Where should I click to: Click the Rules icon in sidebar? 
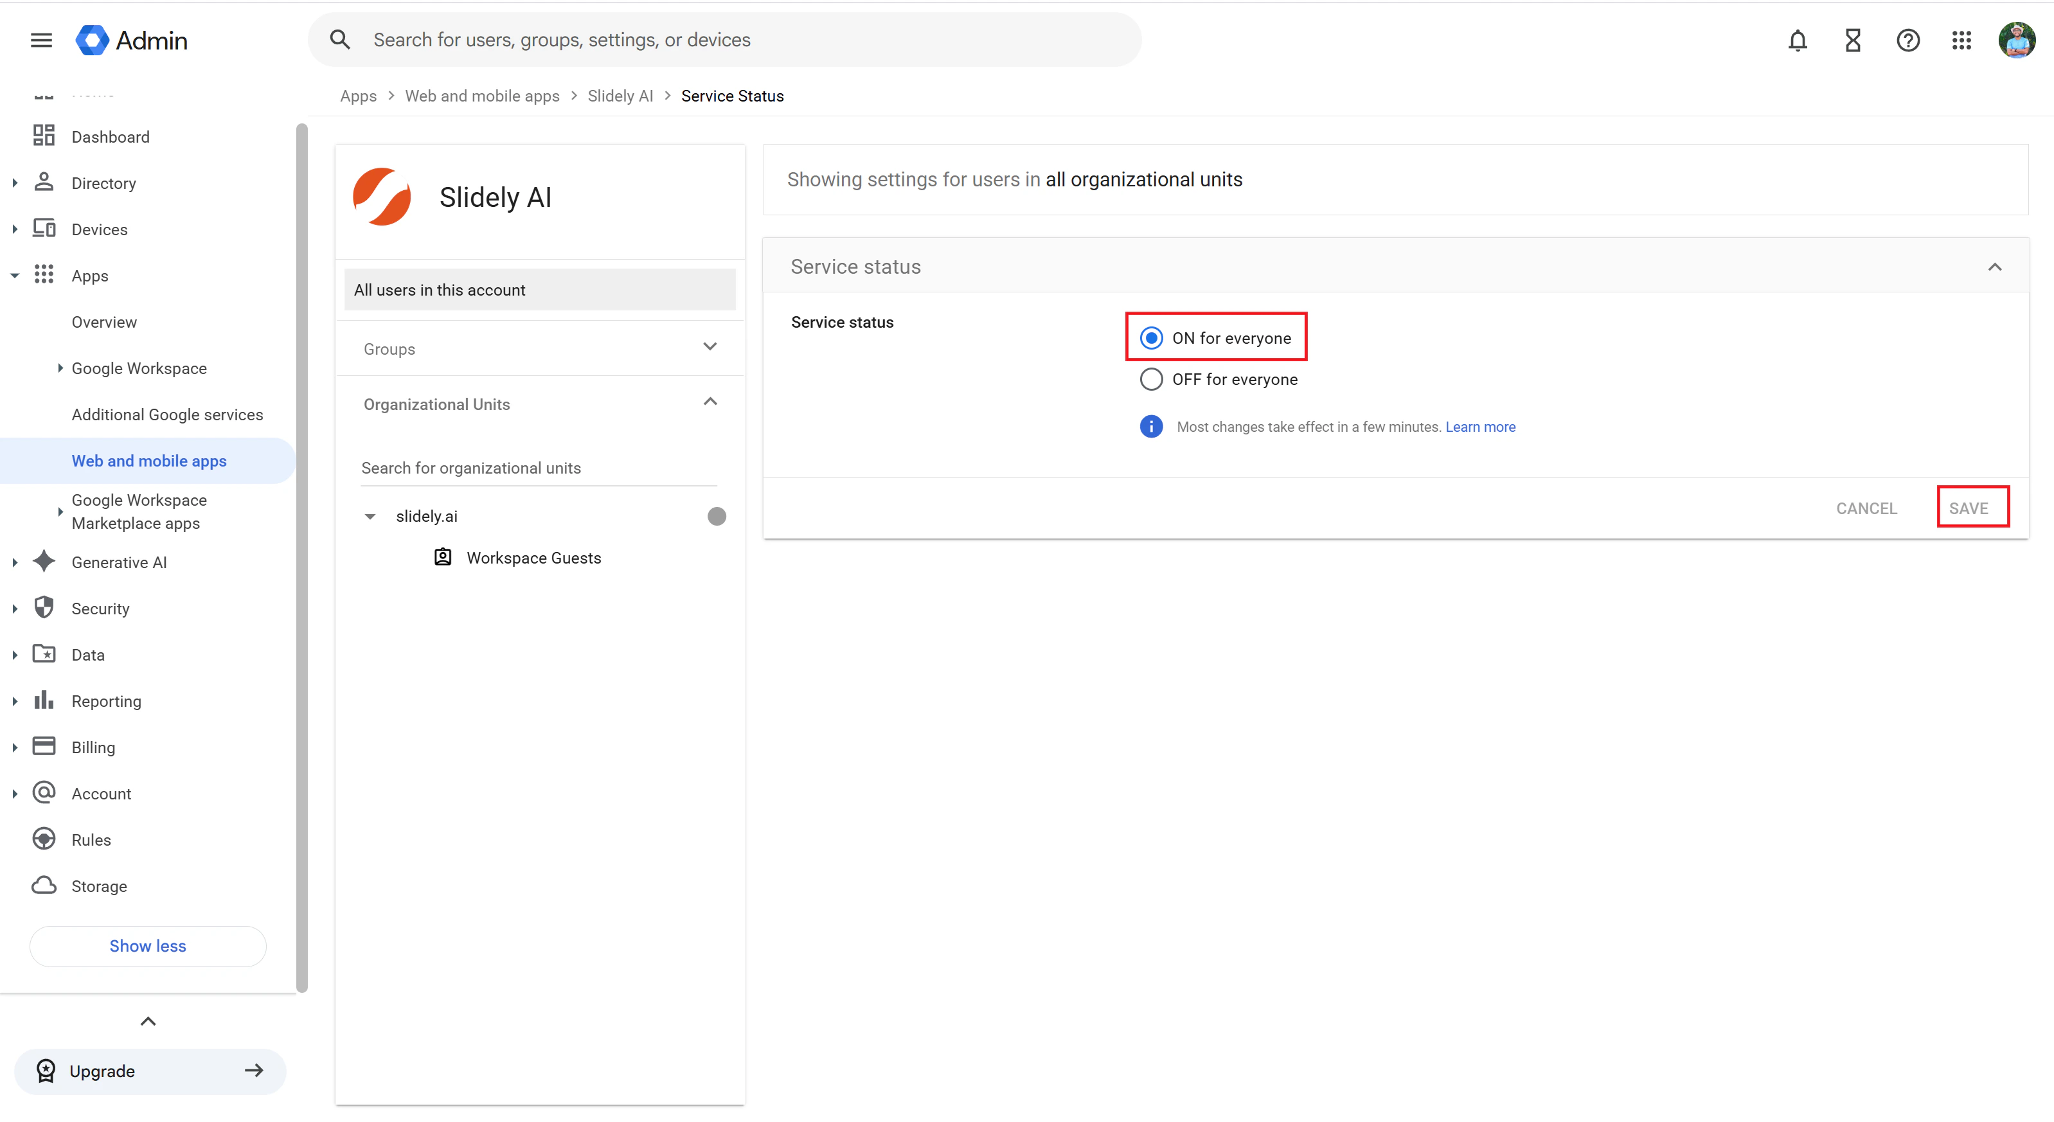(44, 839)
